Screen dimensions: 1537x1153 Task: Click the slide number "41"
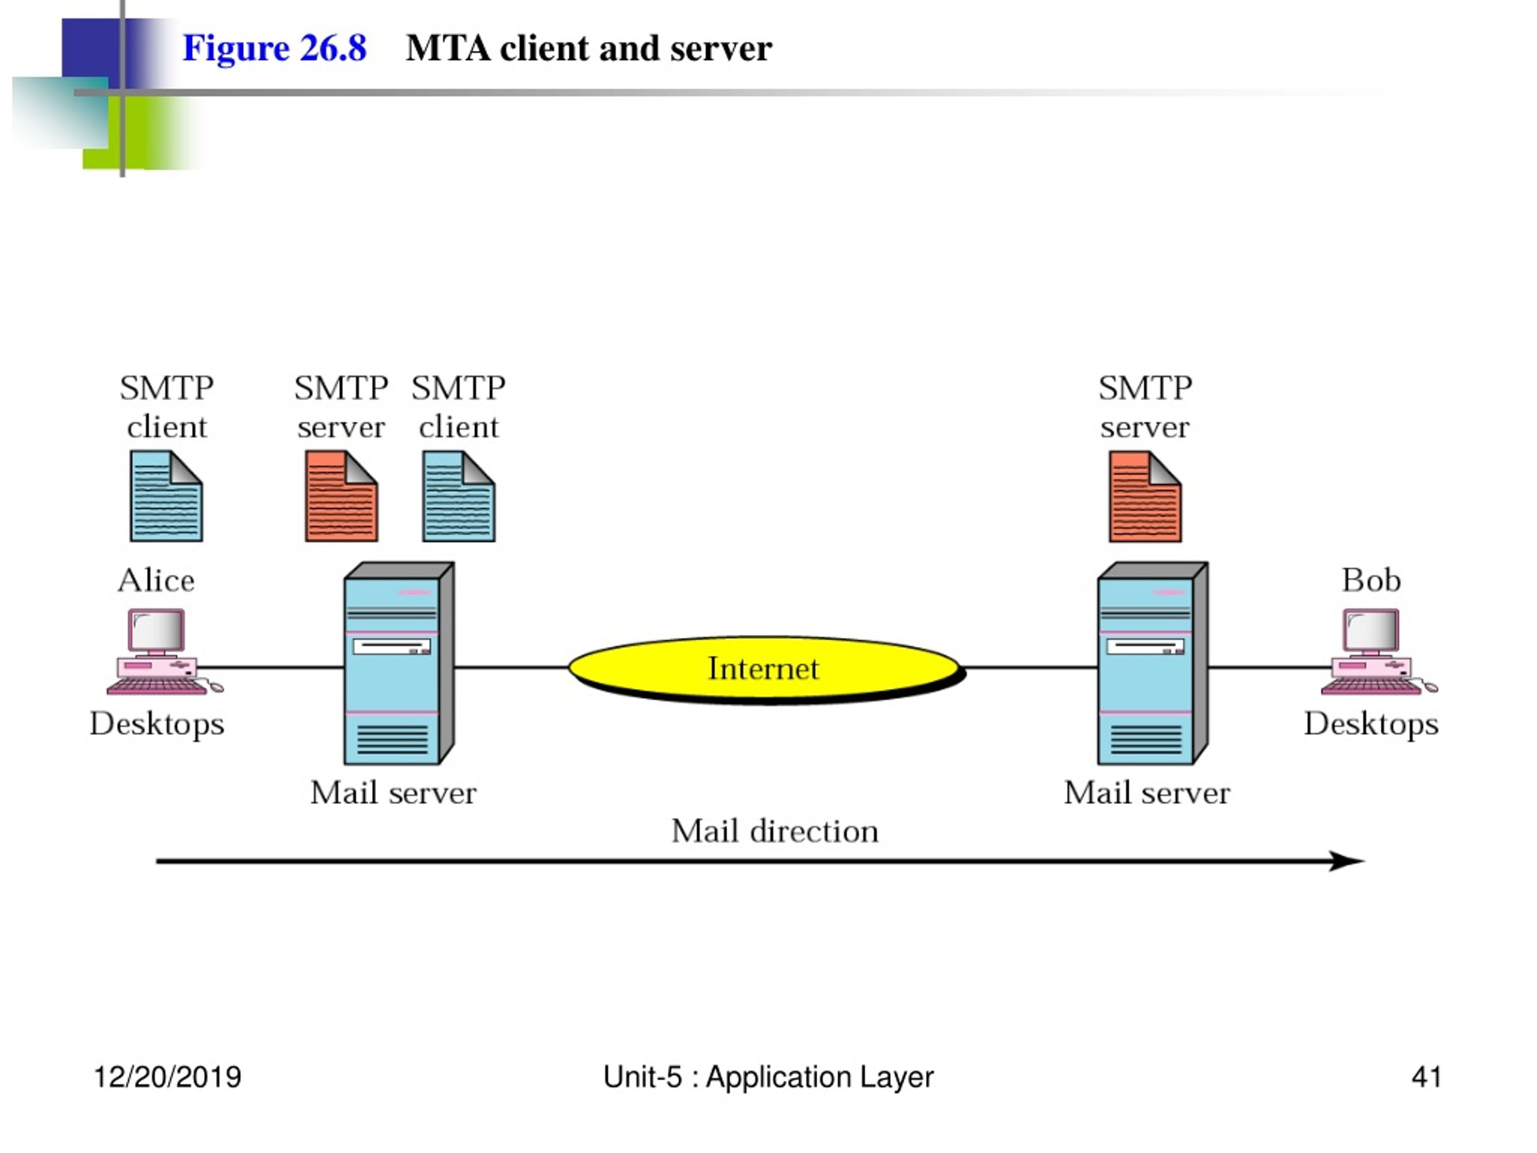(x=1427, y=1077)
